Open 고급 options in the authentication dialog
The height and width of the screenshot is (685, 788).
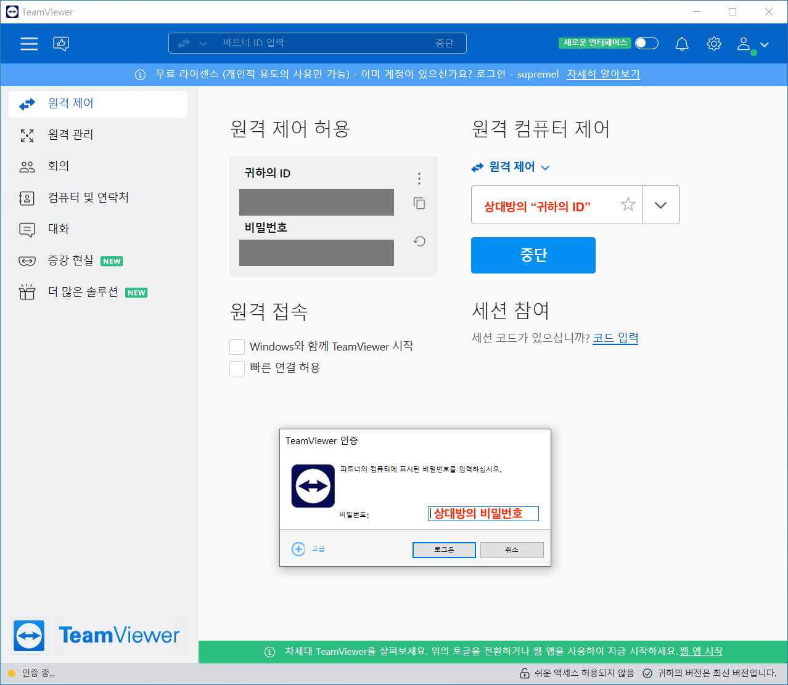coord(310,549)
